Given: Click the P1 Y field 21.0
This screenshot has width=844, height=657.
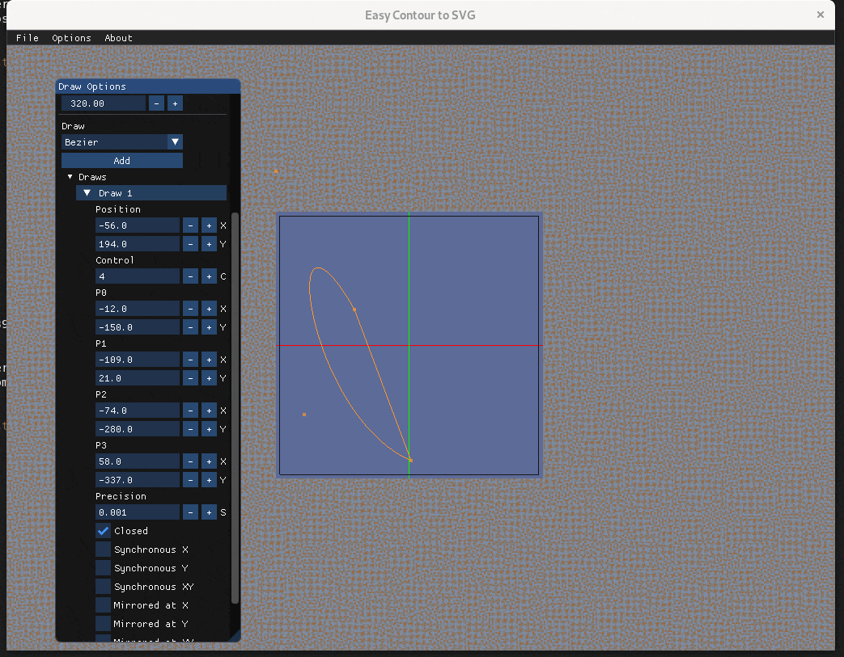Looking at the screenshot, I should [138, 378].
